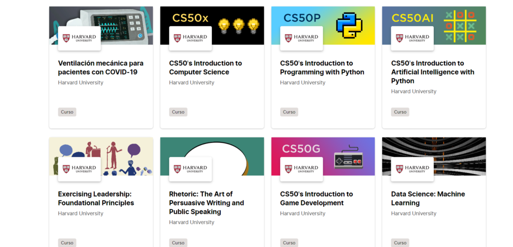Open Exercising Leadership: Foundational Principles course
The image size is (513, 247).
(x=96, y=198)
